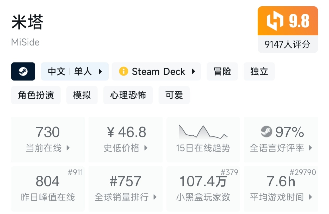Tap the orange Xiaoheihe score logo
The image size is (329, 214).
(x=275, y=21)
